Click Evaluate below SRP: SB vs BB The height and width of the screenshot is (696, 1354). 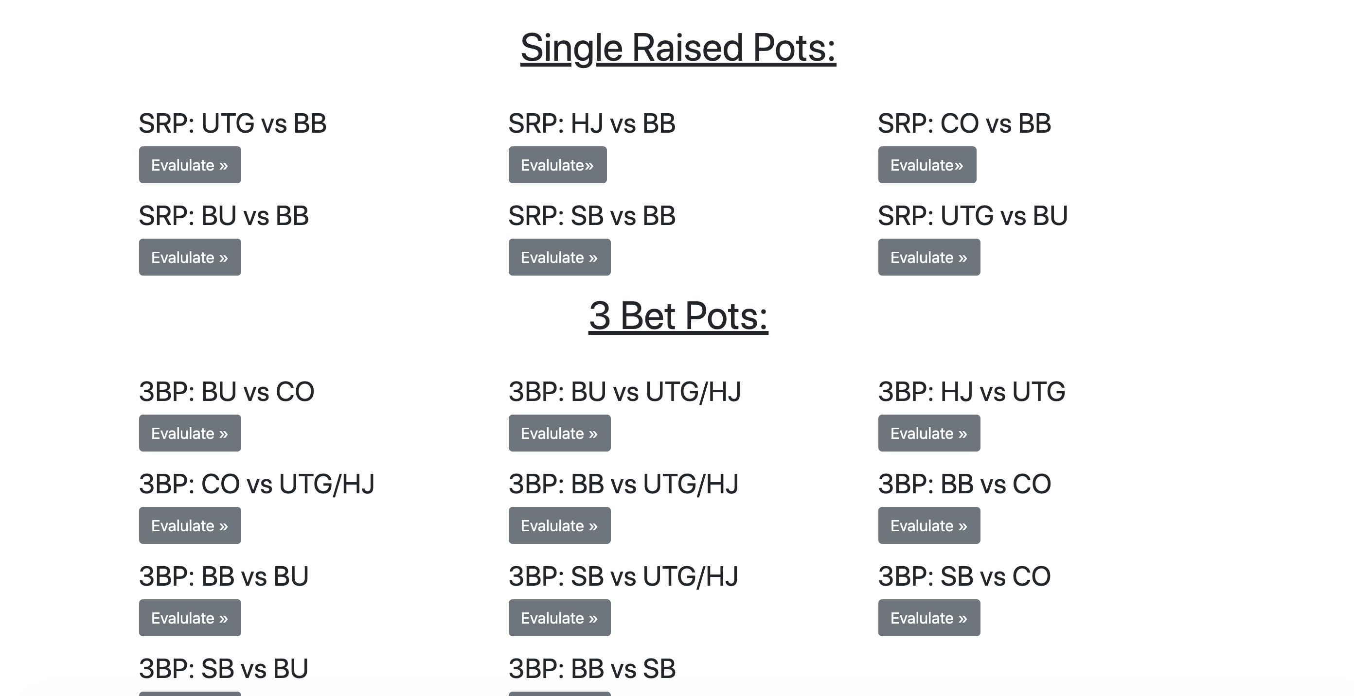[559, 258]
